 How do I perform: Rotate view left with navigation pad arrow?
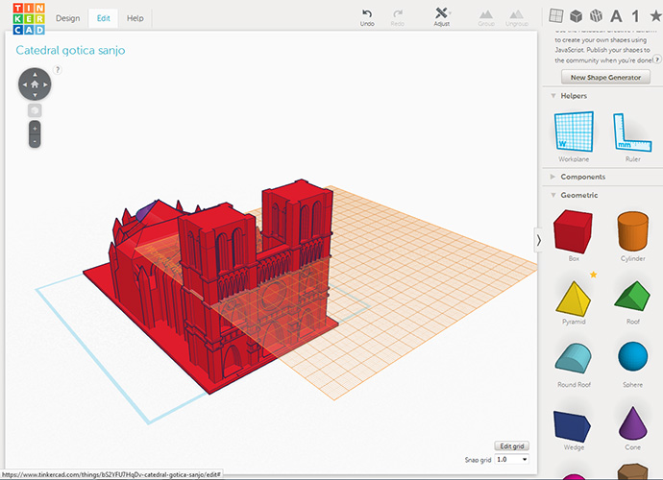pos(25,84)
